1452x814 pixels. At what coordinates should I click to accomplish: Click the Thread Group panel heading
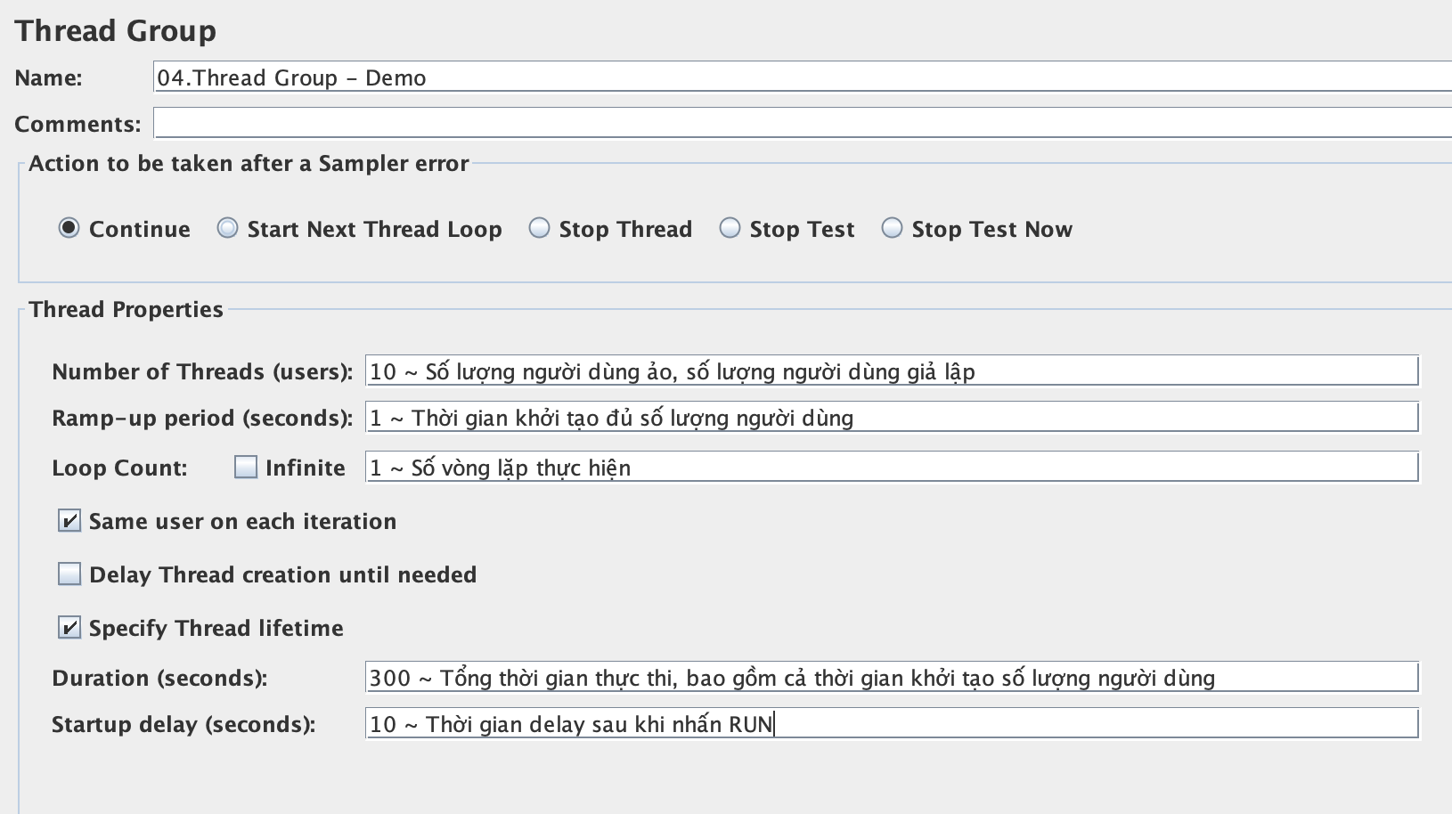(116, 31)
